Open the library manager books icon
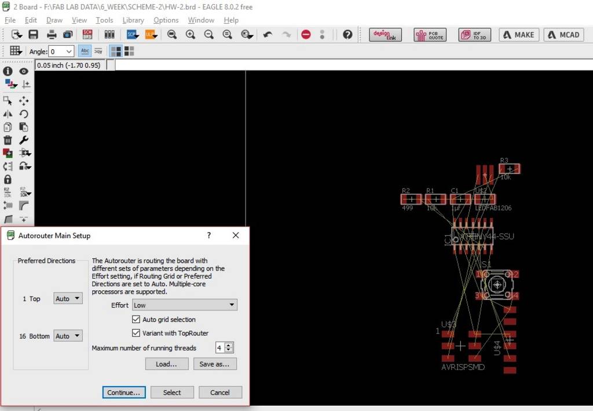 click(x=109, y=35)
